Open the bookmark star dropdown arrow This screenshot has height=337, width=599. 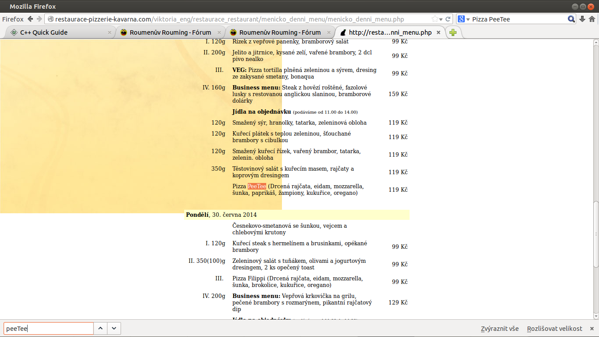(441, 19)
